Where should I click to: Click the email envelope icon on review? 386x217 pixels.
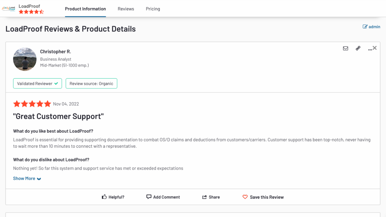(x=346, y=48)
